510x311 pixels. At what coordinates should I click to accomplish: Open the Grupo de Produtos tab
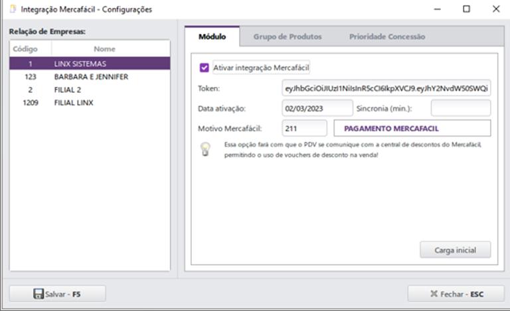pos(287,36)
